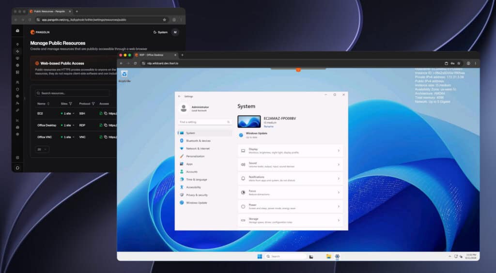Select Apps in Settings sidebar
Image resolution: width=496 pixels, height=273 pixels.
205,164
